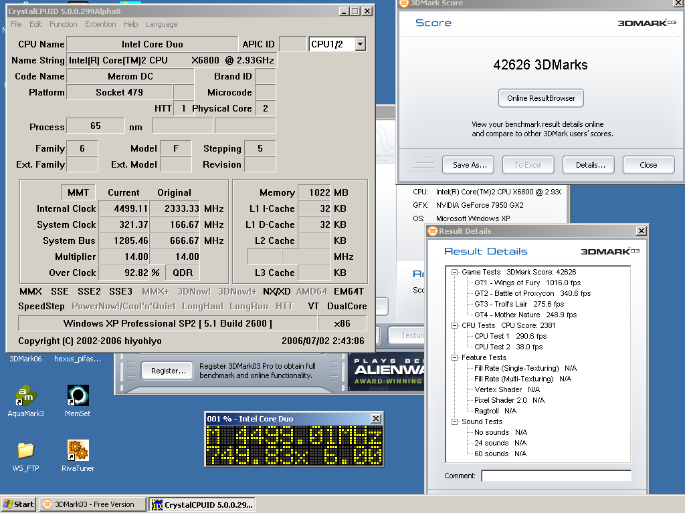Select the 3DMark06 desktop shortcut label
The width and height of the screenshot is (685, 513).
(x=25, y=359)
